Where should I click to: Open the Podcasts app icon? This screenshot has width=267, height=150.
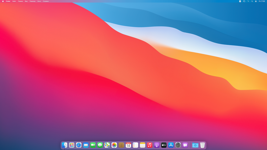point(157,145)
